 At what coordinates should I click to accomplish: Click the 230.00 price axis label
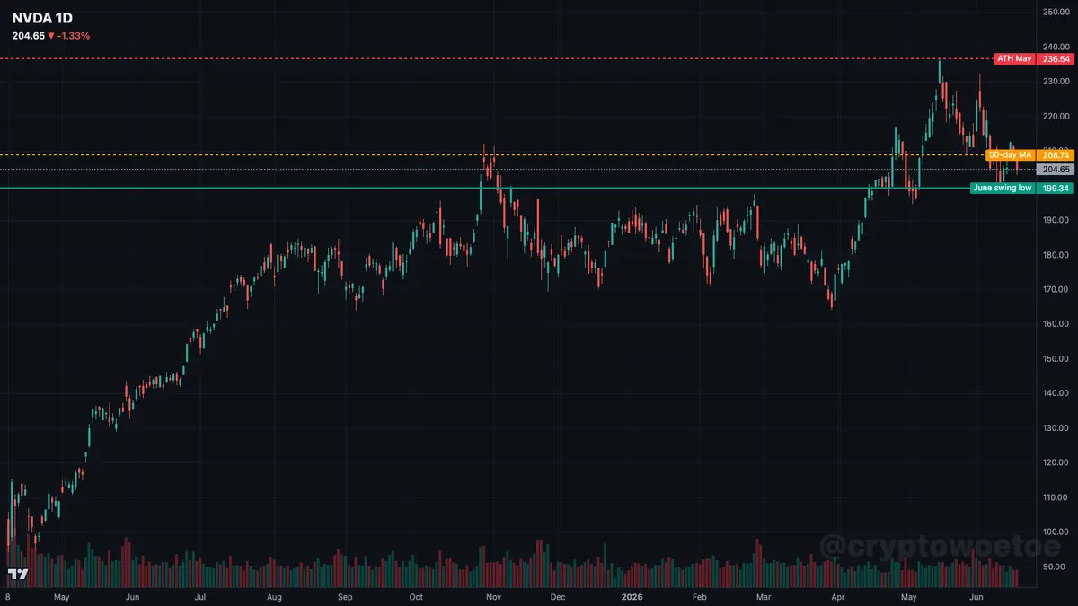(x=1055, y=81)
